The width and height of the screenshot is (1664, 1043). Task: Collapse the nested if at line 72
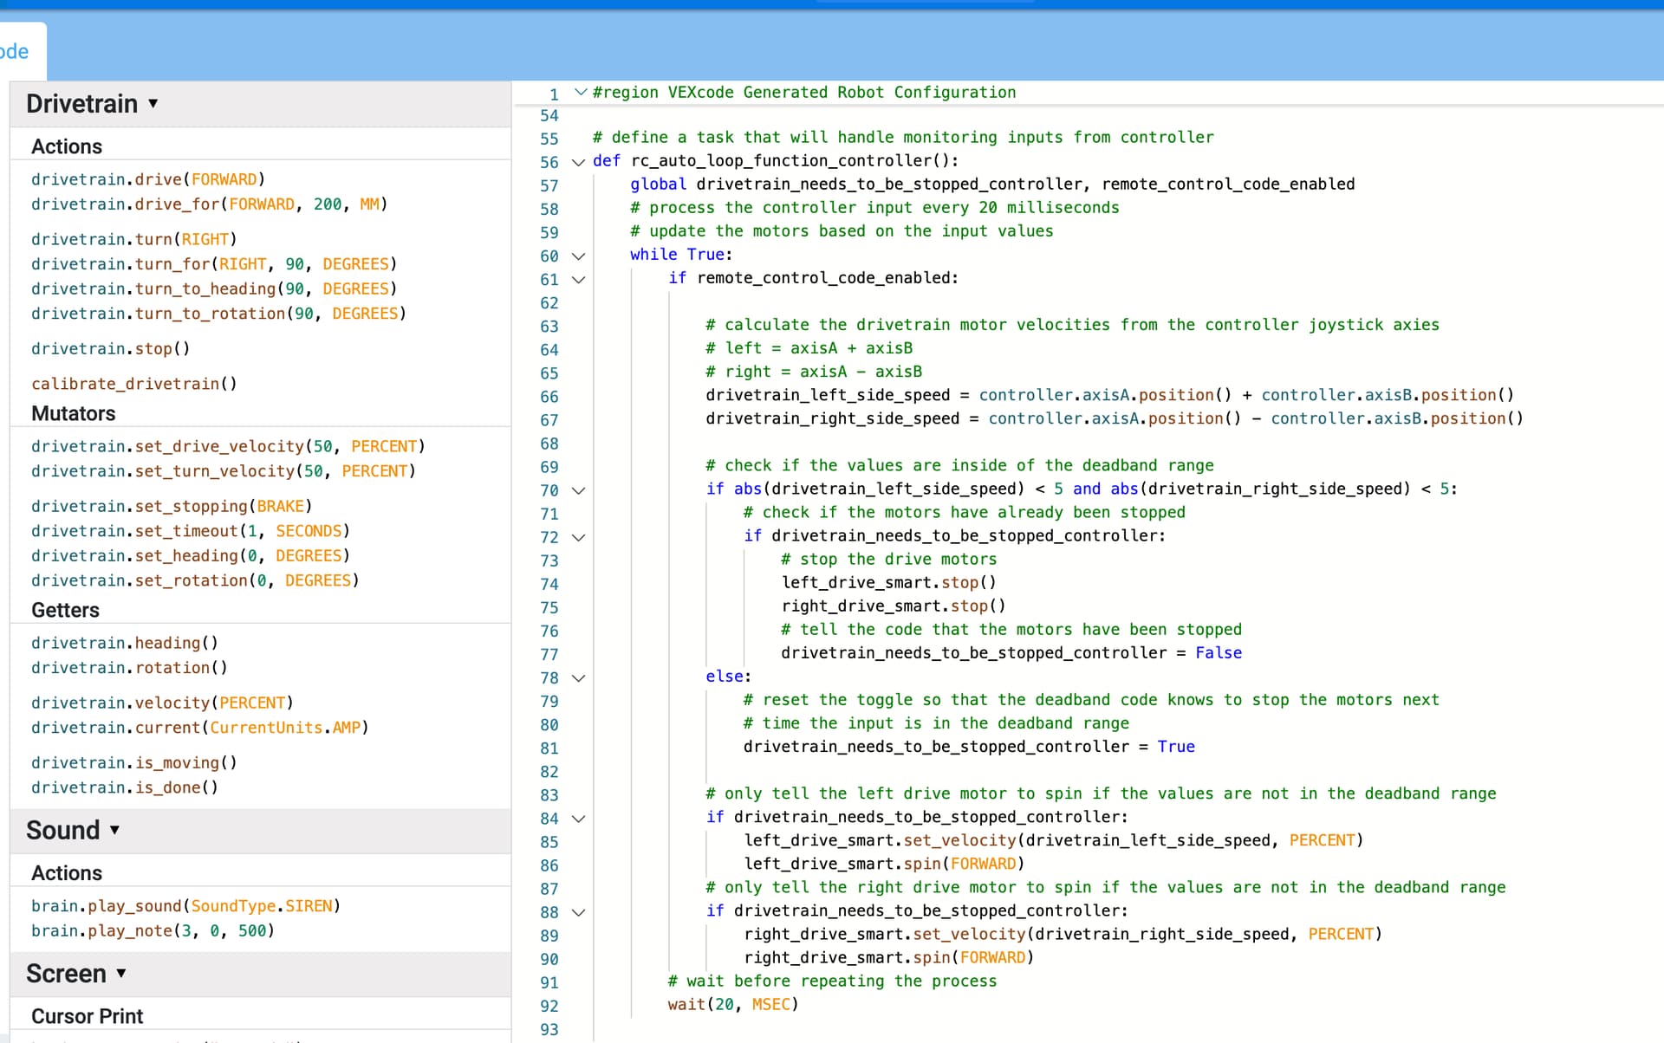[x=578, y=537]
